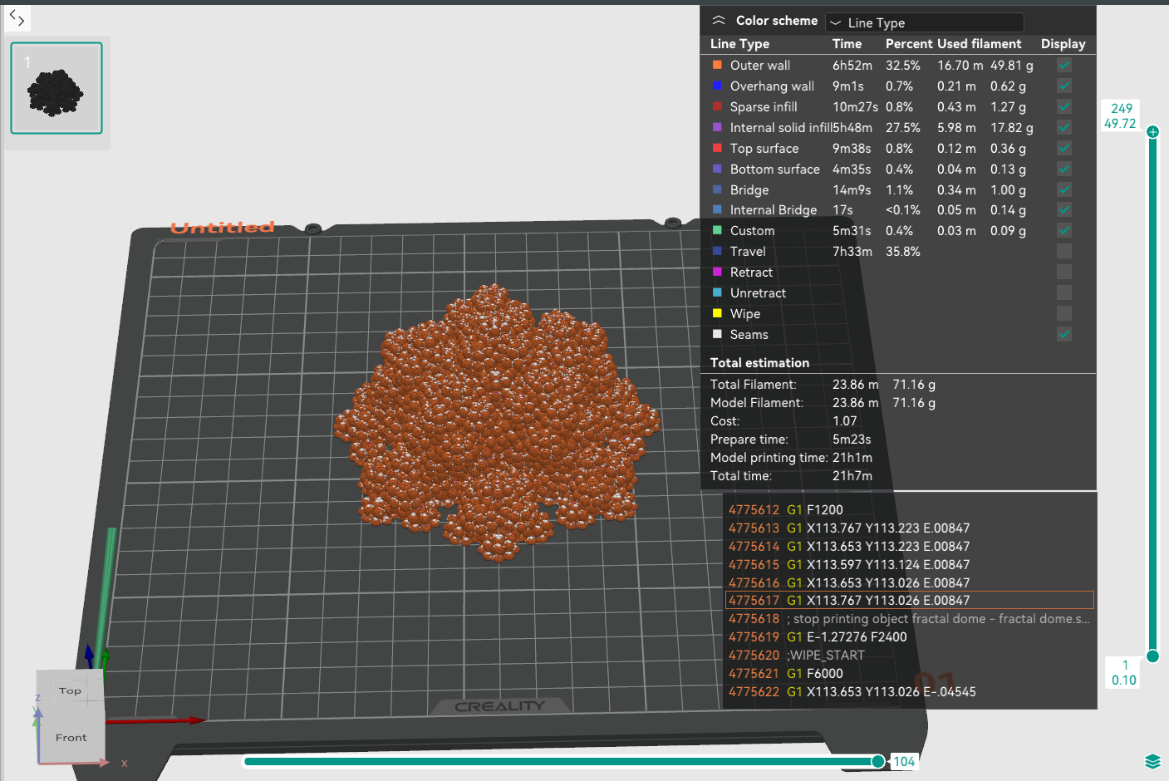This screenshot has width=1169, height=781.
Task: Select plate 1 thumbnail
Action: coord(56,88)
